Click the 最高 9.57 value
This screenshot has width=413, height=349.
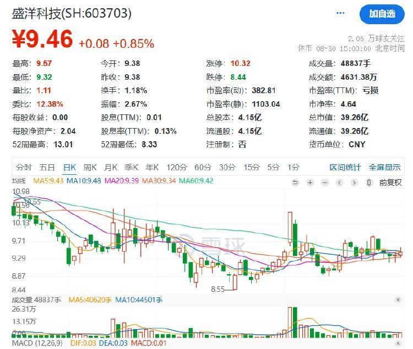[x=44, y=63]
